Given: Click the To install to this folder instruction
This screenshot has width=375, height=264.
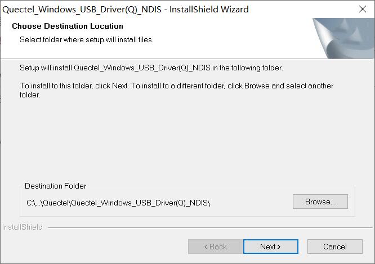Looking at the screenshot, I should pyautogui.click(x=176, y=90).
